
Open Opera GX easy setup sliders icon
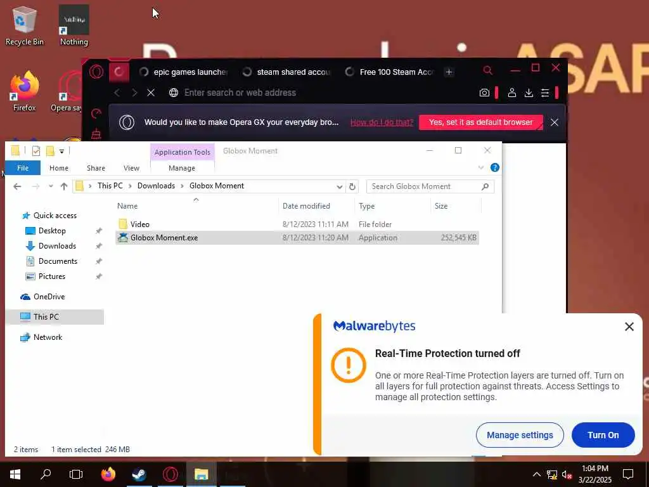click(545, 93)
